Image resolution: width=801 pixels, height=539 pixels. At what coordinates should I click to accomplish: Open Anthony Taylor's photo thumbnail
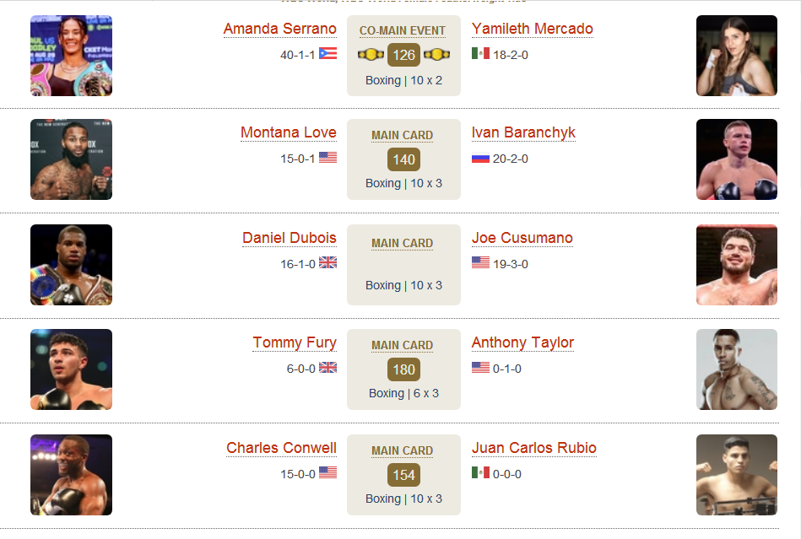[x=737, y=369]
